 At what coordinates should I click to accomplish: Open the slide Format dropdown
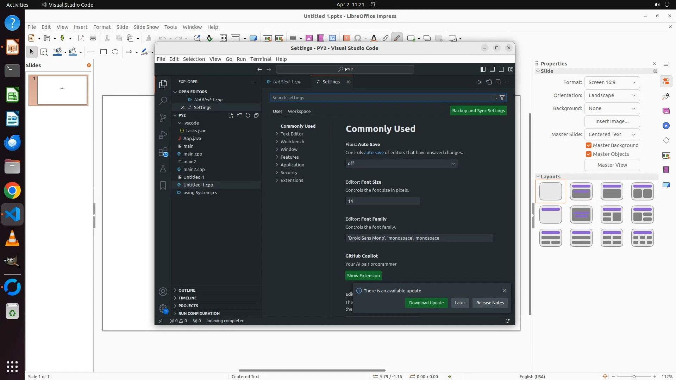612,82
